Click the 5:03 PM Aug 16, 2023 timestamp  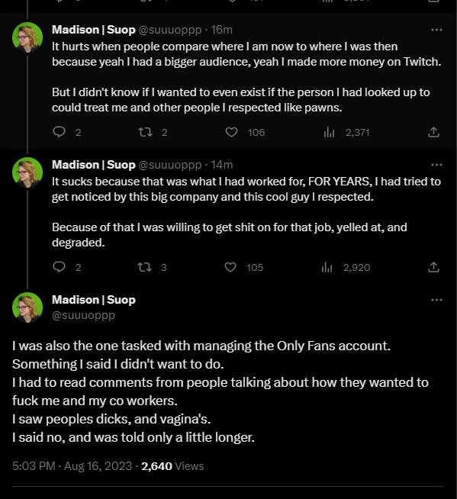[x=72, y=466]
